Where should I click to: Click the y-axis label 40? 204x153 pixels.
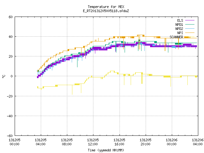click(x=11, y=37)
